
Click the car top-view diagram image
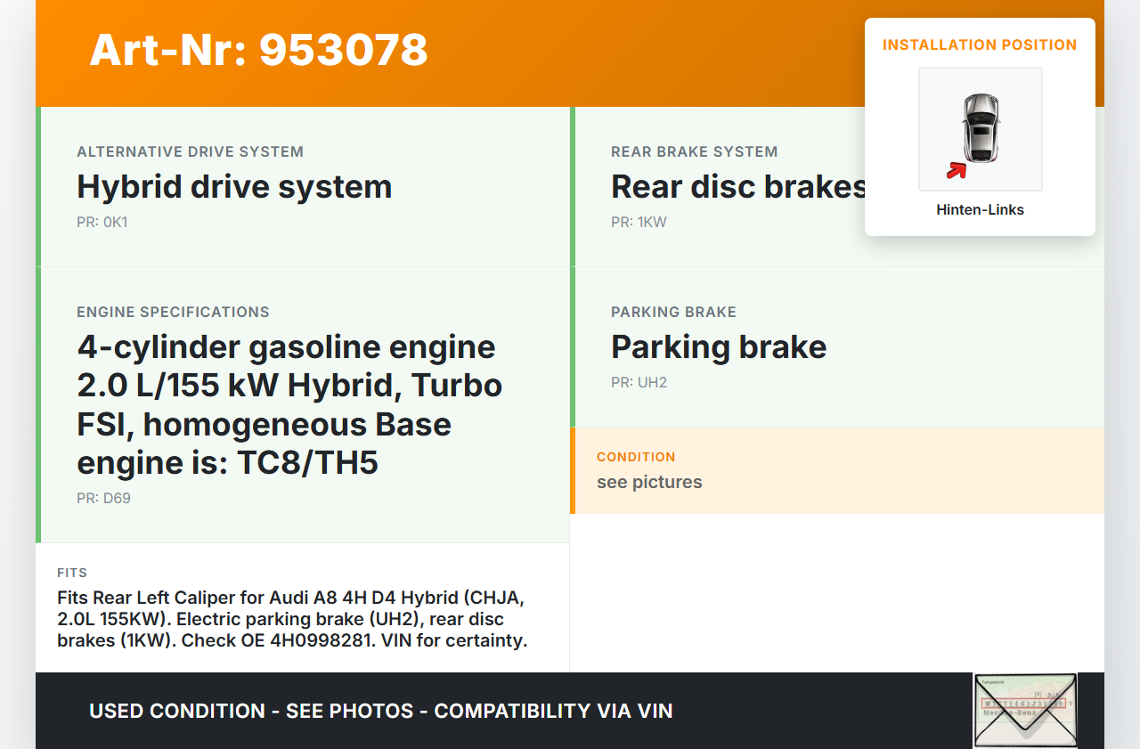tap(980, 128)
